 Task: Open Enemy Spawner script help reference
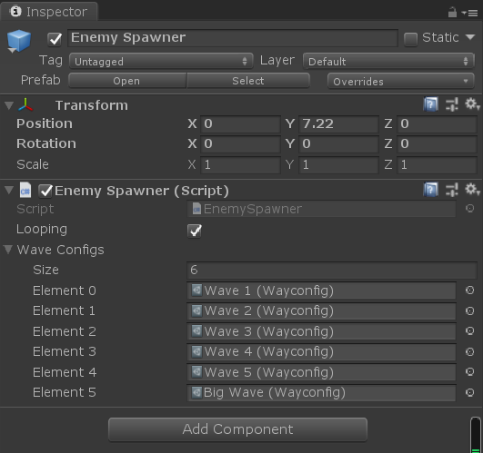click(x=430, y=190)
